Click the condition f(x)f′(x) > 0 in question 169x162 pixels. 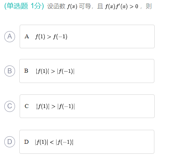click(x=121, y=6)
